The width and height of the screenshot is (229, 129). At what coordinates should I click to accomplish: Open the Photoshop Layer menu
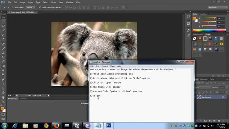coord(30,3)
